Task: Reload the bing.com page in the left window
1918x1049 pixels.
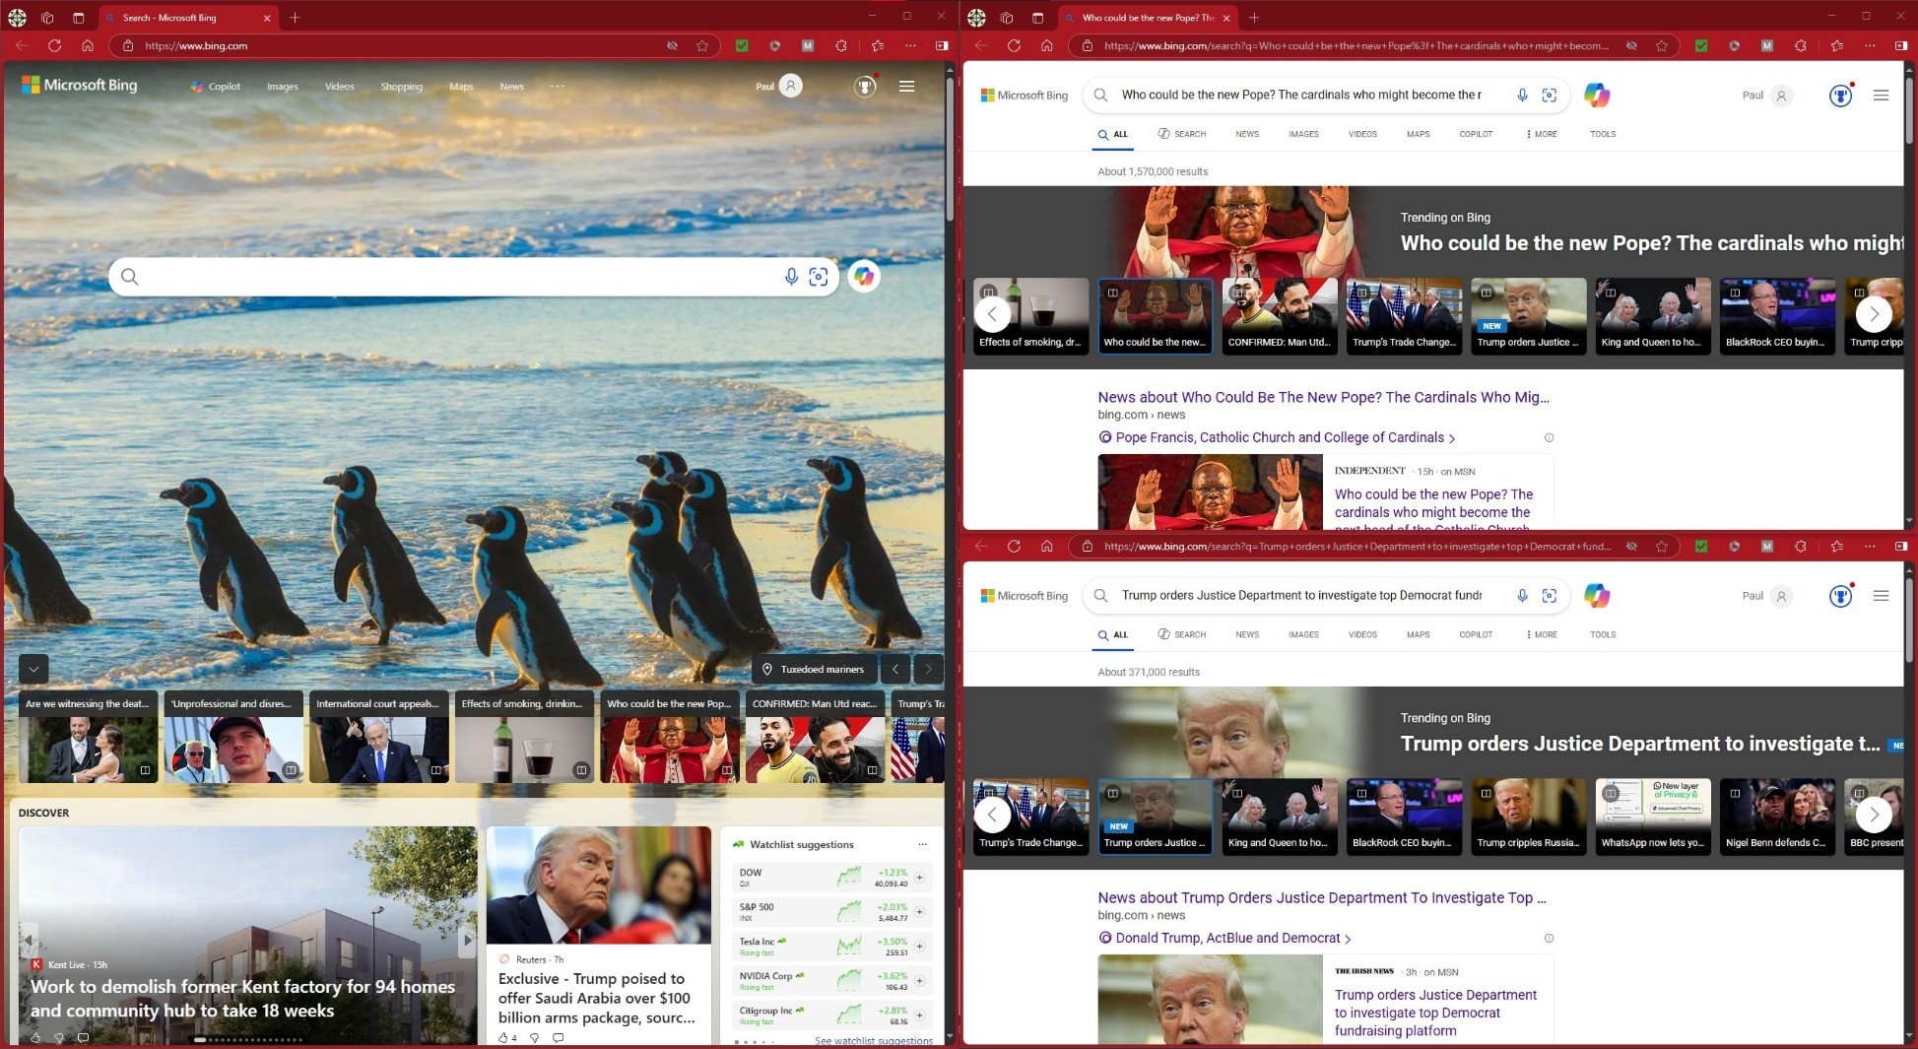Action: 54,45
